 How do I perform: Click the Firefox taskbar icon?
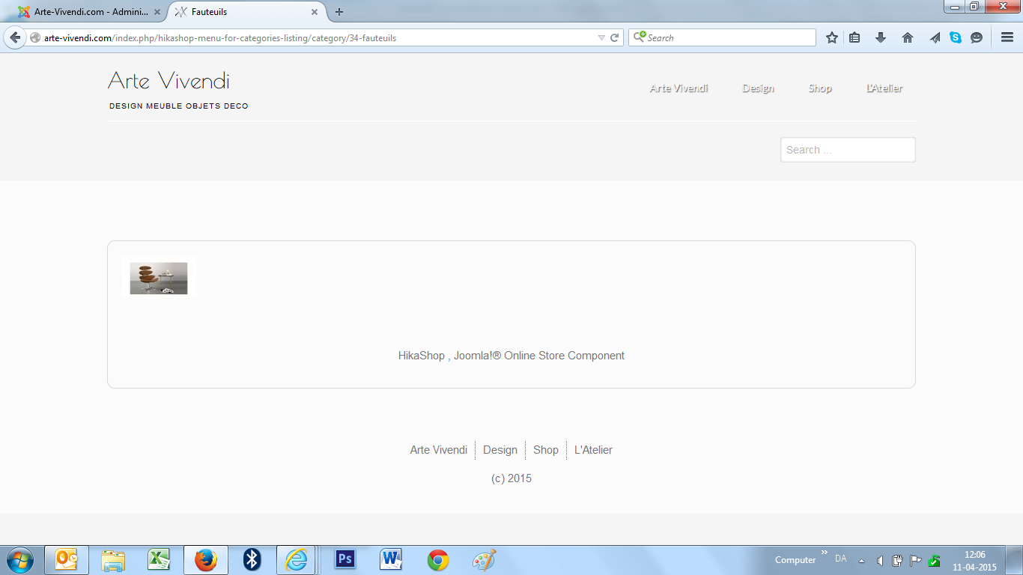point(206,560)
